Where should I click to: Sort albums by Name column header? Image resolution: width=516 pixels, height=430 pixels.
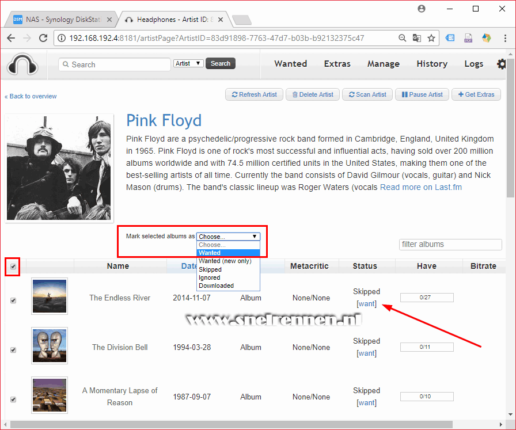coord(118,266)
